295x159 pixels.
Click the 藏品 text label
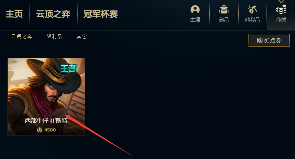click(224, 20)
